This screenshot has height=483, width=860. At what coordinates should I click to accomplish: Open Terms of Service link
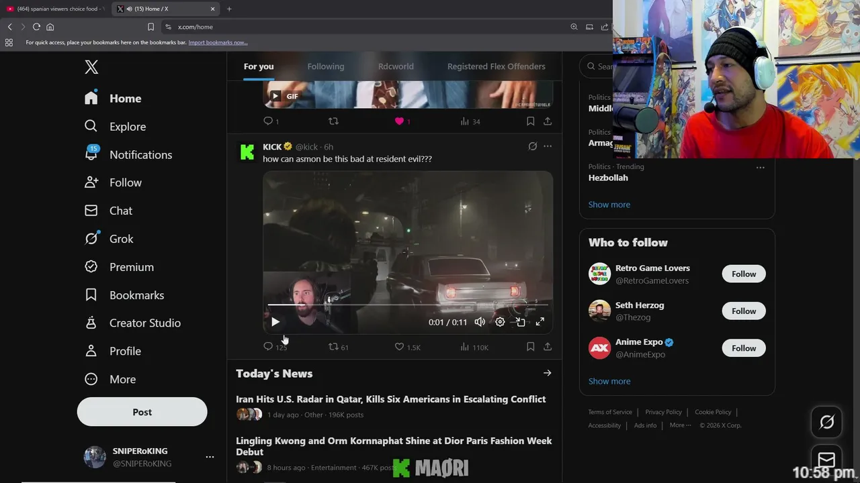tap(610, 412)
